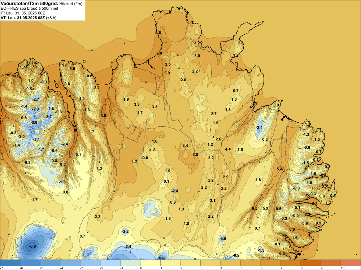Click the '6.8' temperature value
The image size is (361, 270).
coord(292,229)
